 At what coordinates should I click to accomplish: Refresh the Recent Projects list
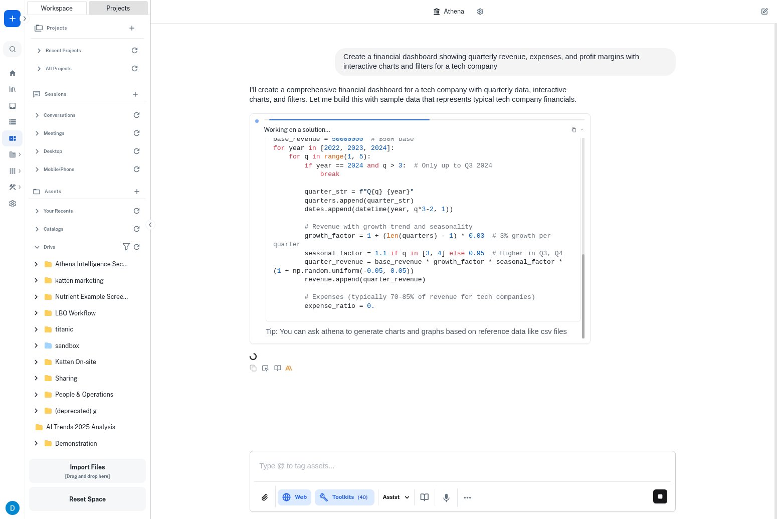[134, 51]
